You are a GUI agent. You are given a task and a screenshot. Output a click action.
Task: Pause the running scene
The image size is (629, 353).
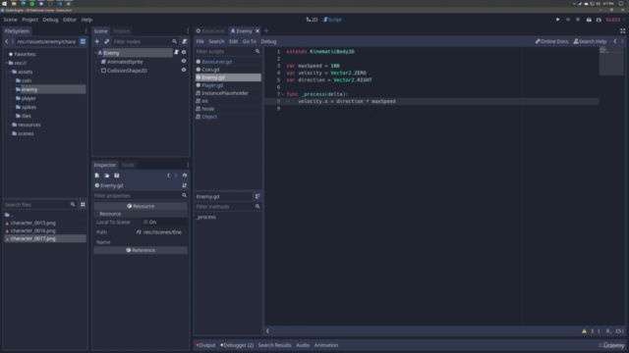[568, 20]
